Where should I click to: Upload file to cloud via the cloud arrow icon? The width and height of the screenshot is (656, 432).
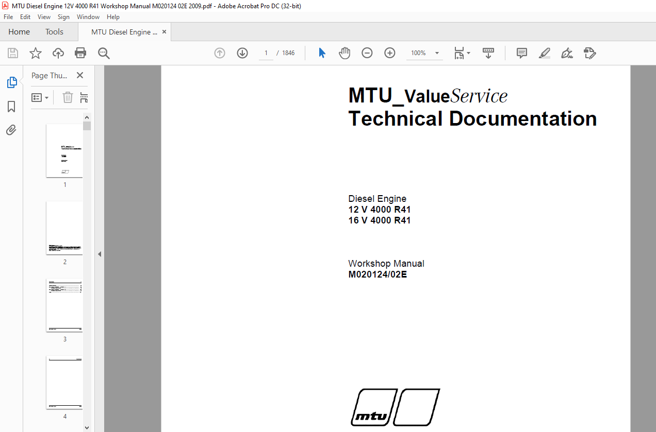tap(58, 53)
